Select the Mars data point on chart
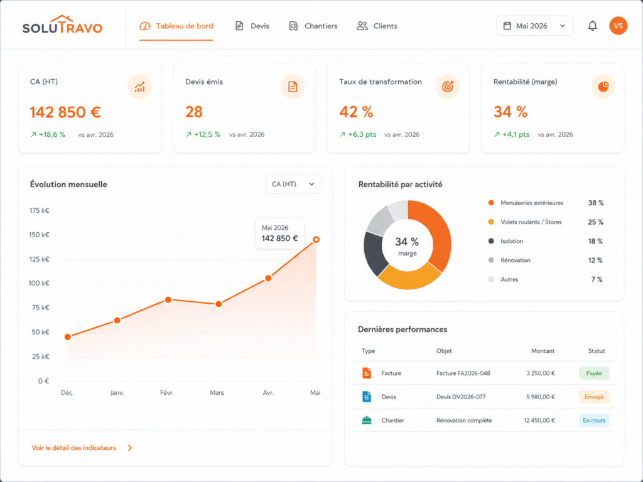643x482 pixels. pos(219,304)
